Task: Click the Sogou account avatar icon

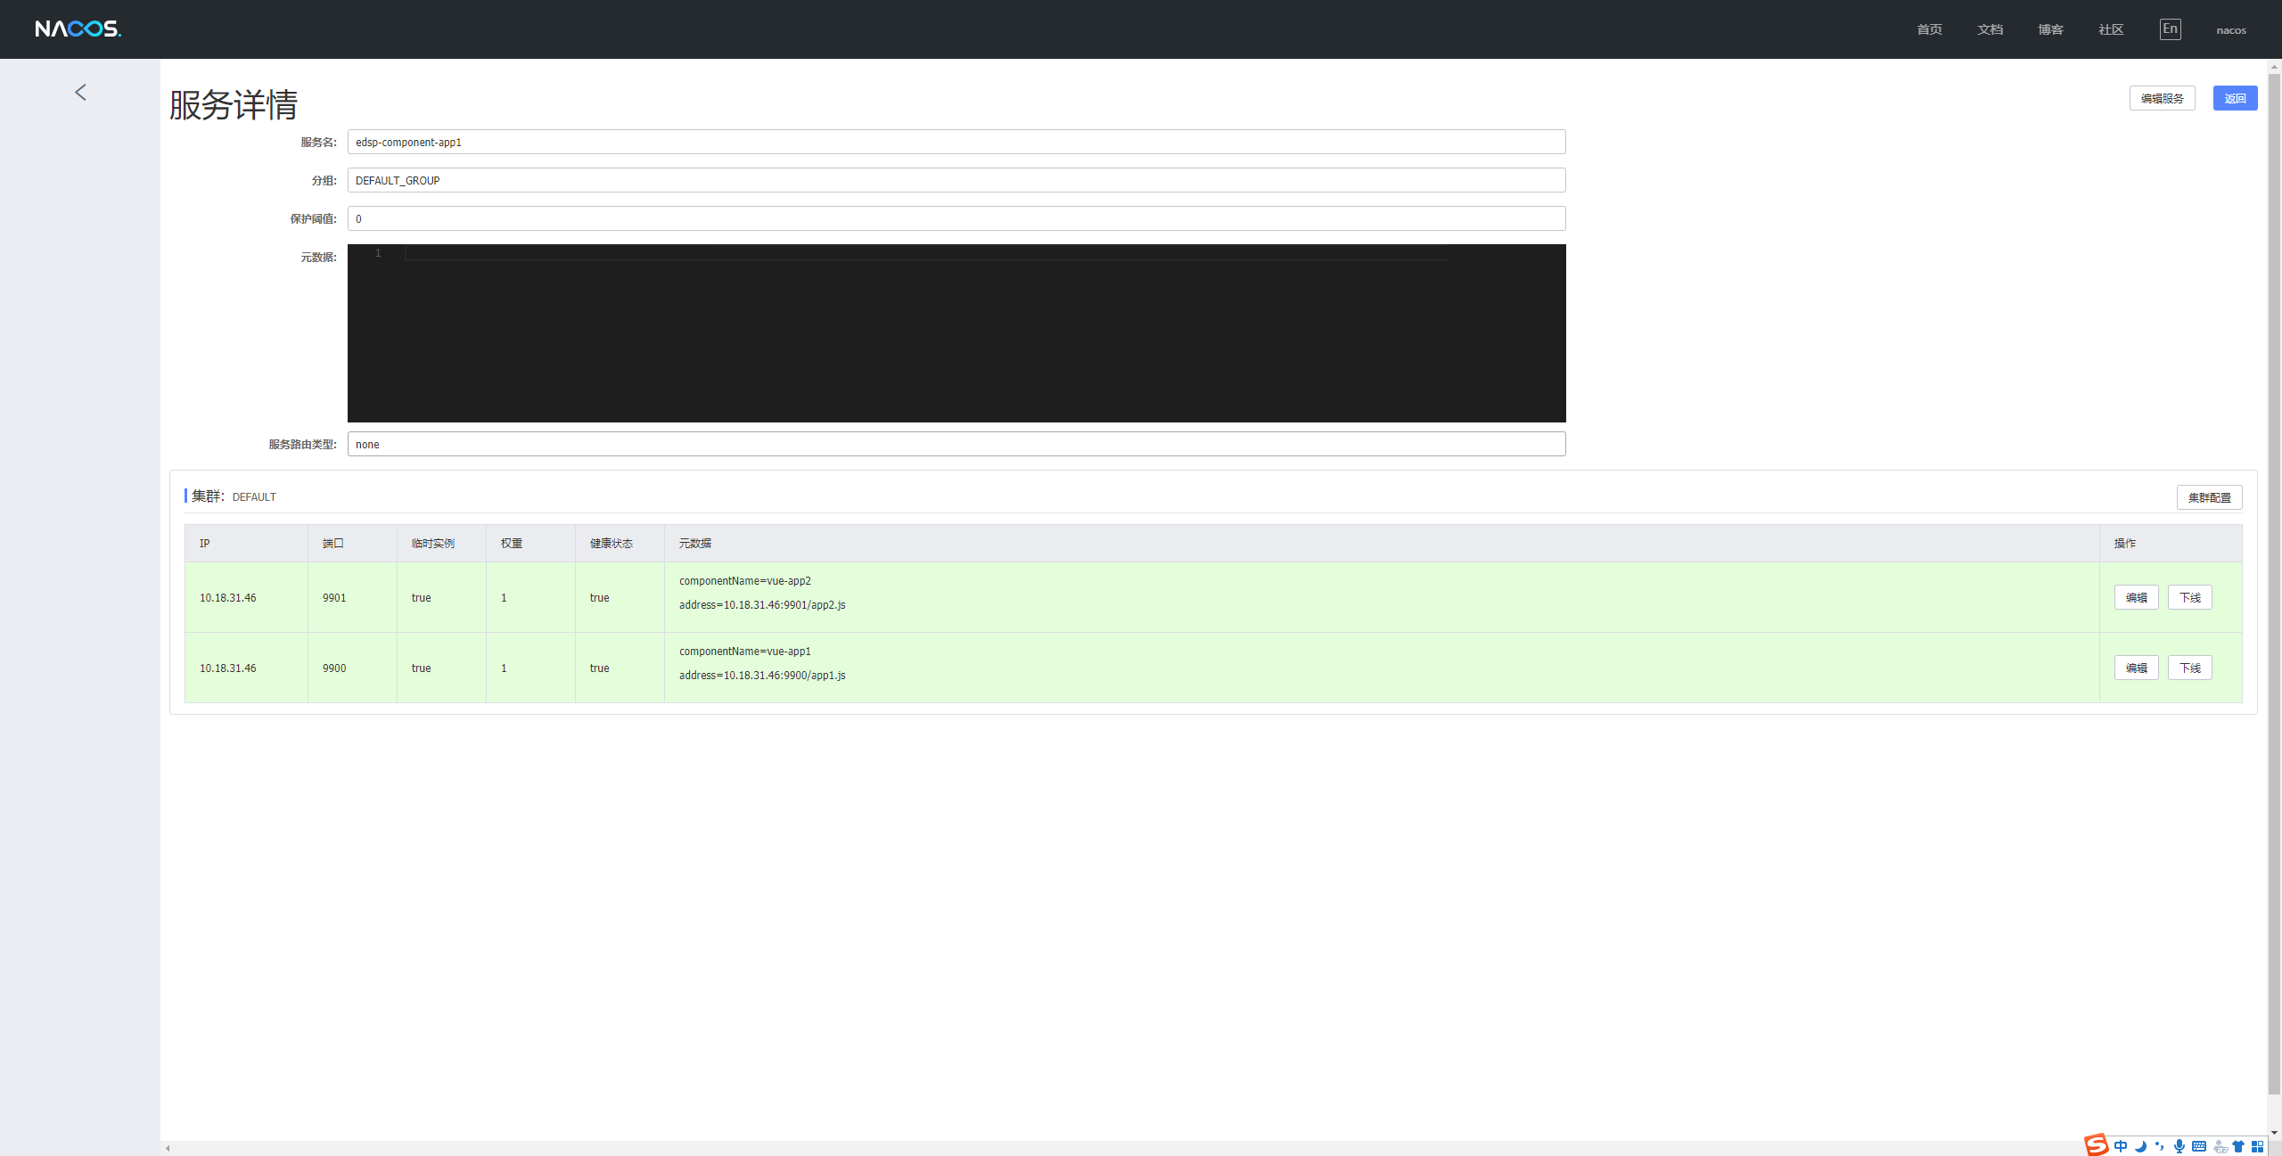Action: [x=2220, y=1146]
